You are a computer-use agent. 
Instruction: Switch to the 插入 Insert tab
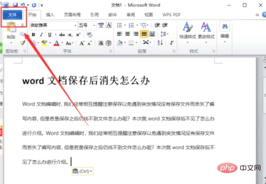50,15
